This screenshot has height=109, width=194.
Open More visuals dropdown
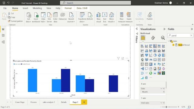pos(111,18)
